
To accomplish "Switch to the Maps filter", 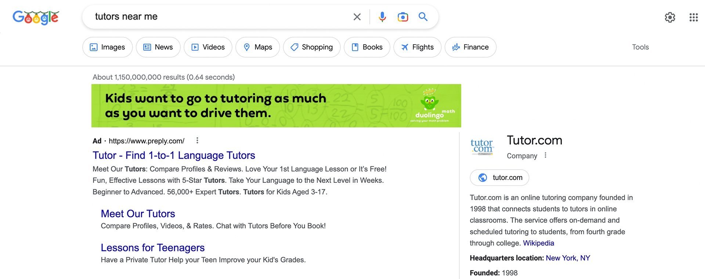I will (x=257, y=47).
